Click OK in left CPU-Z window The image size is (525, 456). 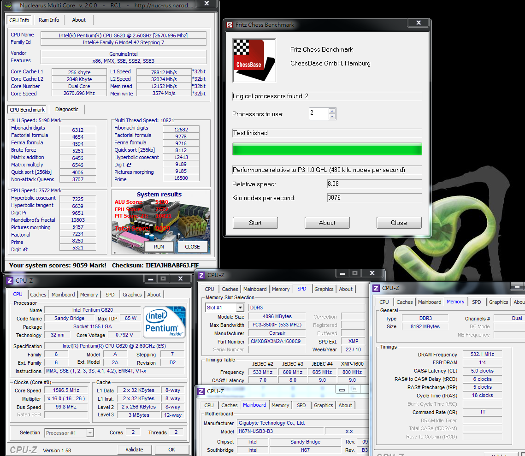click(x=172, y=450)
